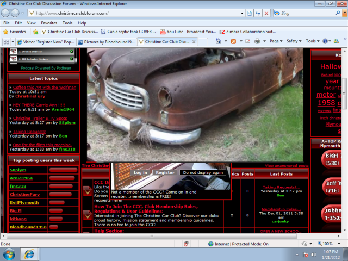The image size is (348, 261).
Task: Open Christine Trailer & TV Spots topic
Action: pos(40,119)
